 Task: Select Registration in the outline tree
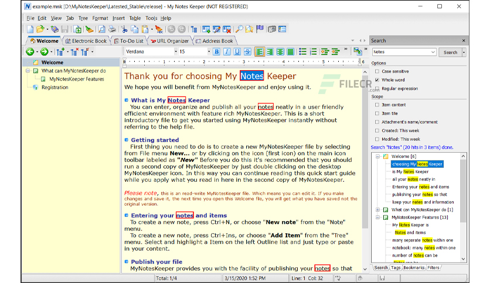coord(55,87)
